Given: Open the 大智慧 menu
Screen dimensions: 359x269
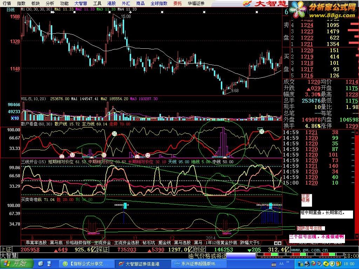Looking at the screenshot, I should pos(81,3).
